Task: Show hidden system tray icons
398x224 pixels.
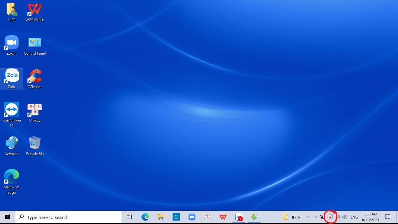Action: 307,217
